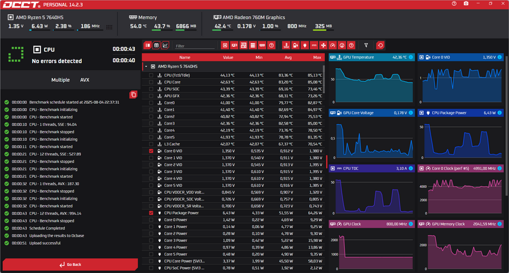The image size is (509, 273).
Task: Click the sensor Filter input field
Action: [x=195, y=46]
